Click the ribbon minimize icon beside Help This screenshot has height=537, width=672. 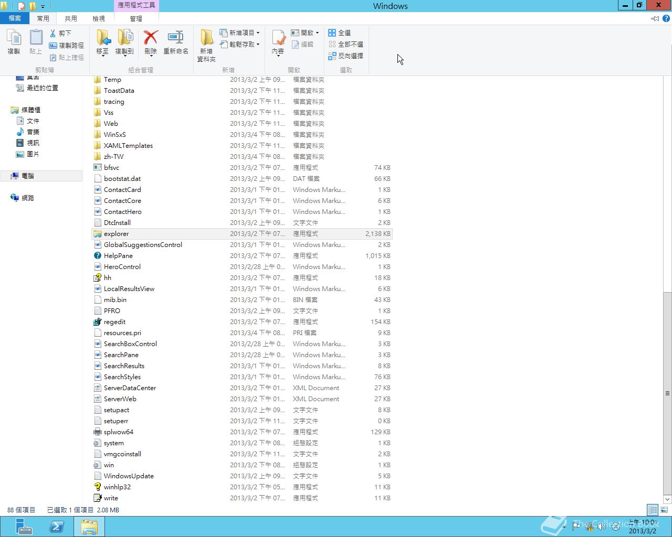coord(655,18)
